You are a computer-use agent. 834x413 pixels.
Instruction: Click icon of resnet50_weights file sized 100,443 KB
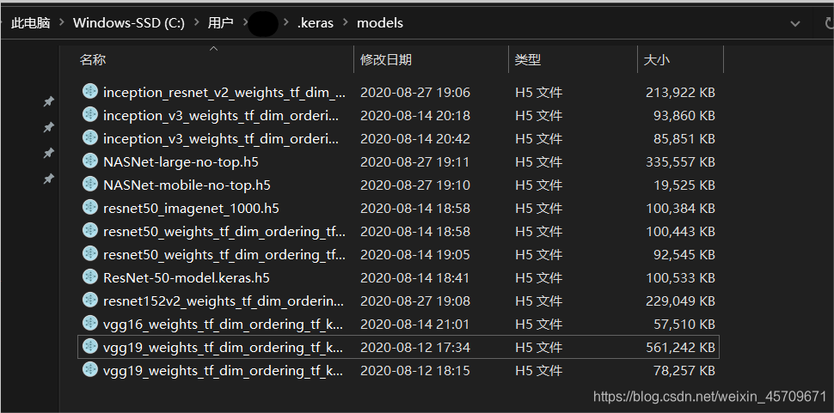coord(90,230)
